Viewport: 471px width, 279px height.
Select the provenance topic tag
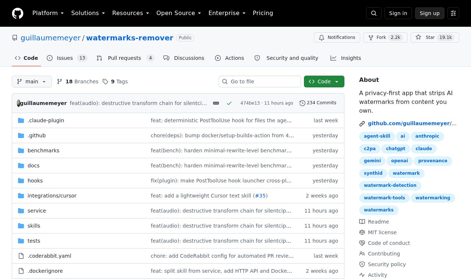coord(433,161)
